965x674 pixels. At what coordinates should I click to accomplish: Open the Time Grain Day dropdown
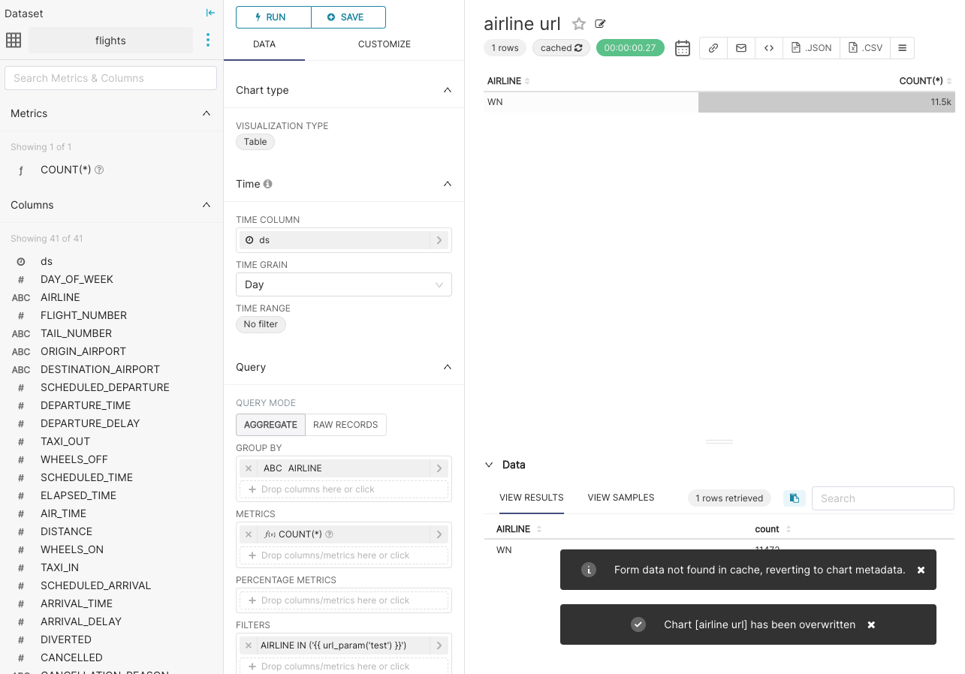pyautogui.click(x=344, y=284)
